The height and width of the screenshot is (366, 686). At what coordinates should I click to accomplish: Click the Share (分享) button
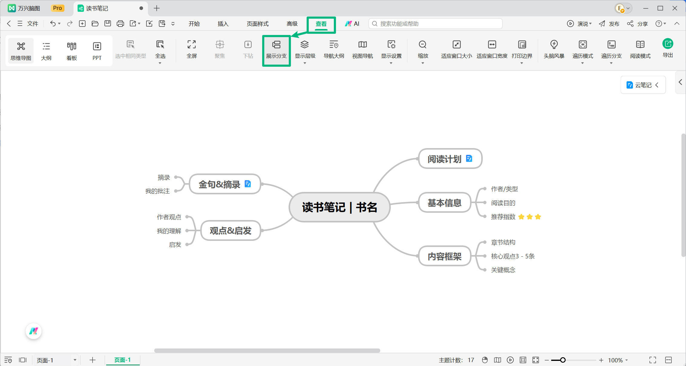[x=637, y=24]
